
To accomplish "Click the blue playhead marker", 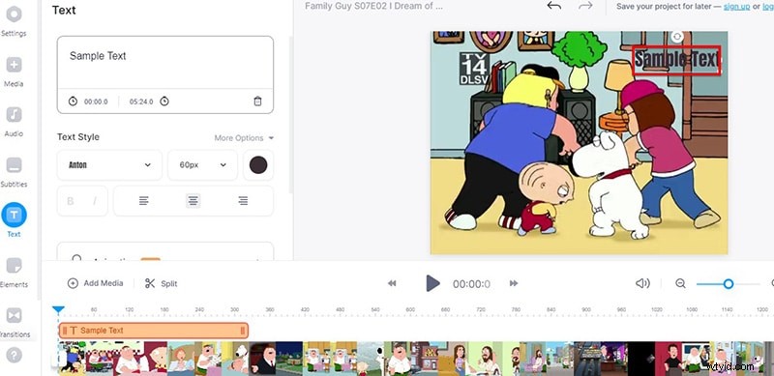I will 58,309.
